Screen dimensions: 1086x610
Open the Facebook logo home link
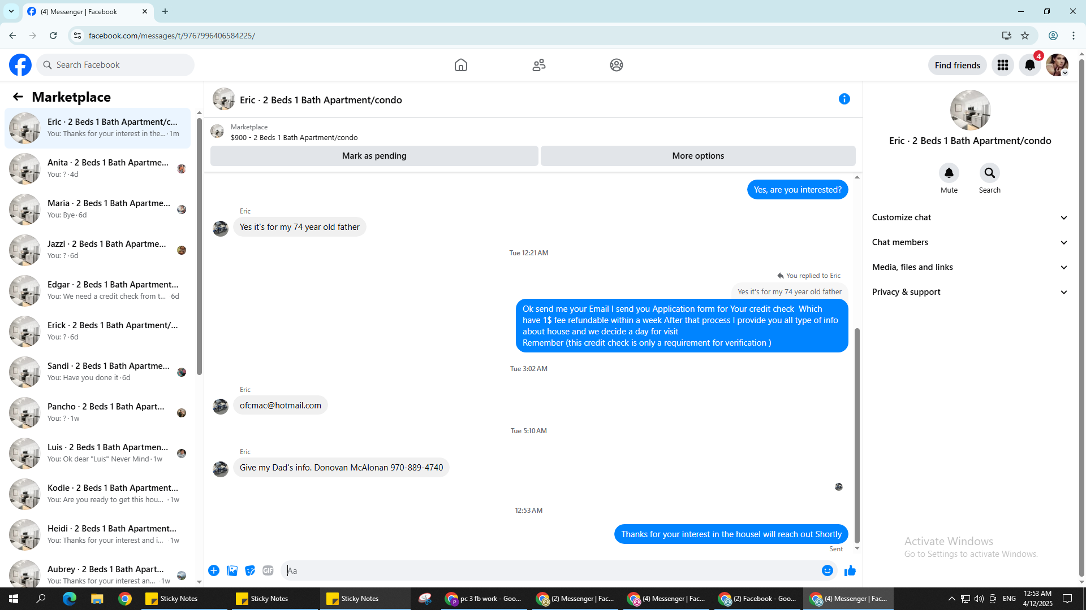pyautogui.click(x=20, y=65)
